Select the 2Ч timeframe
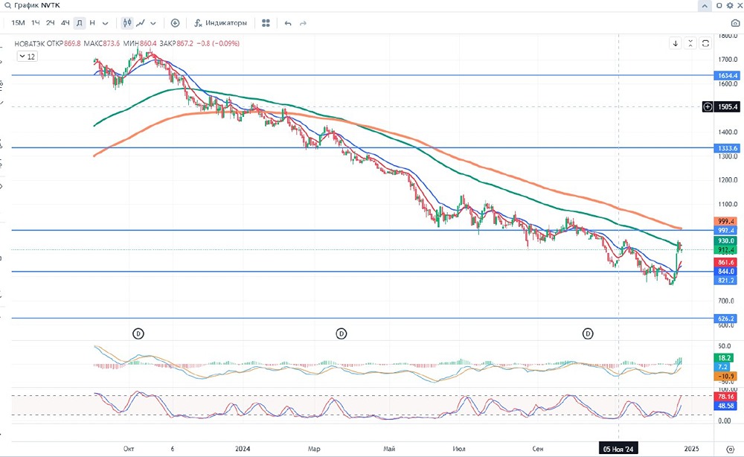This screenshot has height=457, width=744. [x=51, y=23]
